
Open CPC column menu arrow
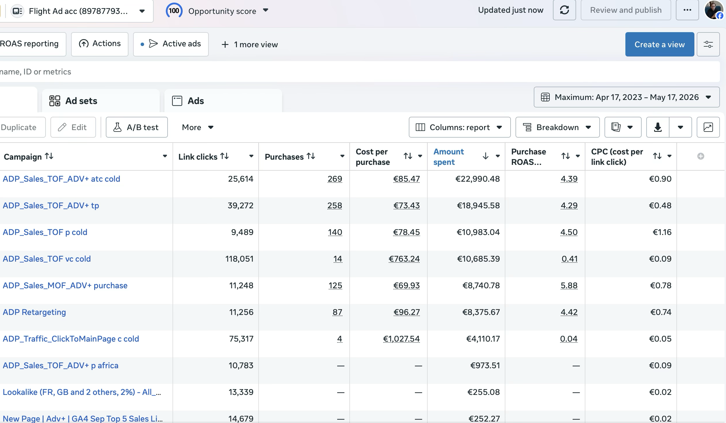pyautogui.click(x=669, y=156)
